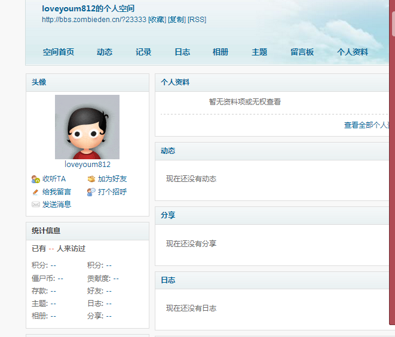
Task: Click the 加为好友 handshake icon
Action: [91, 179]
